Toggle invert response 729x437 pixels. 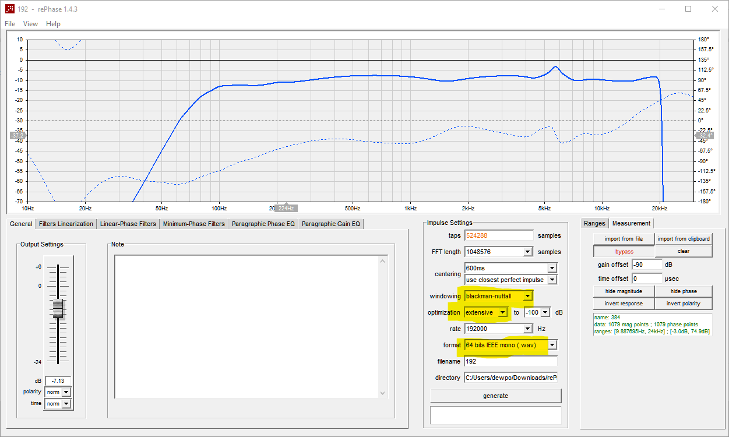pyautogui.click(x=624, y=303)
